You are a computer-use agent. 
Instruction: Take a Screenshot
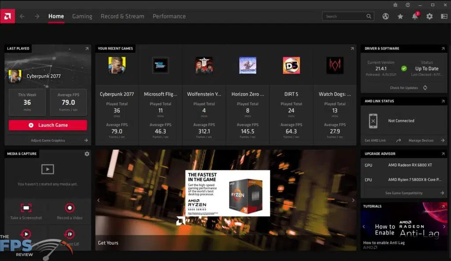(26, 211)
